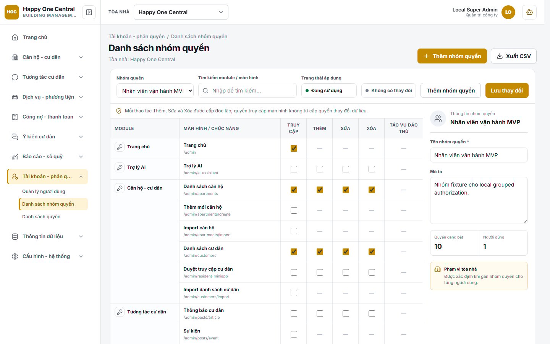
Task: Click the download icon in Xuất CSV
Action: [500, 56]
